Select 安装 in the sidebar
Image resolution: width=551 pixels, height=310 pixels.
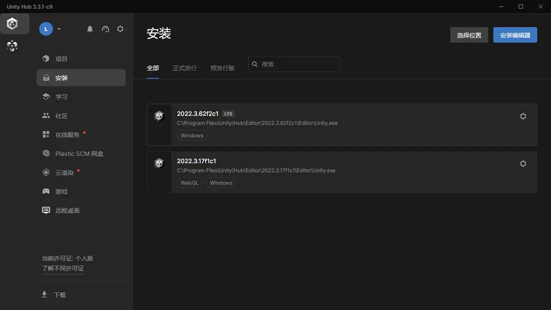[x=81, y=78]
